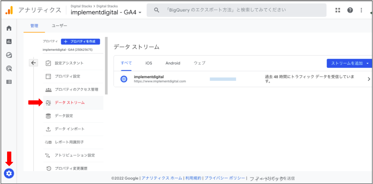Click the 過去 48 時間 traffic status text

click(310, 79)
